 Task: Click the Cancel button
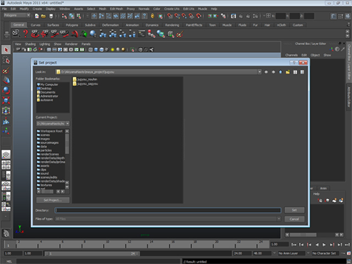pyautogui.click(x=294, y=219)
